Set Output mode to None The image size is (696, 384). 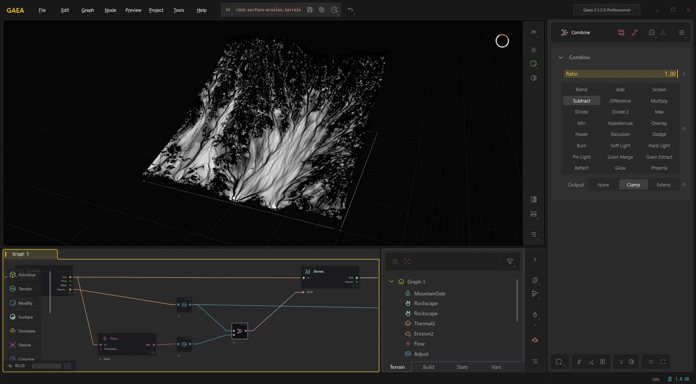(x=603, y=185)
